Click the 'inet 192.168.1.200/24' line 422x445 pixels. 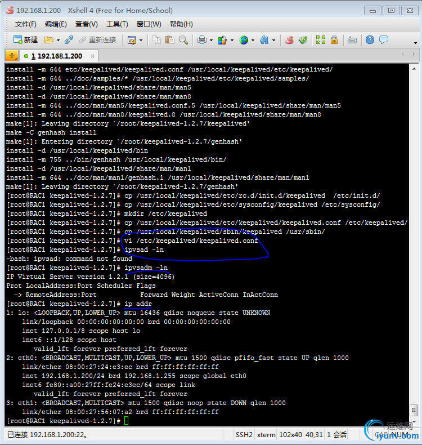(x=134, y=376)
